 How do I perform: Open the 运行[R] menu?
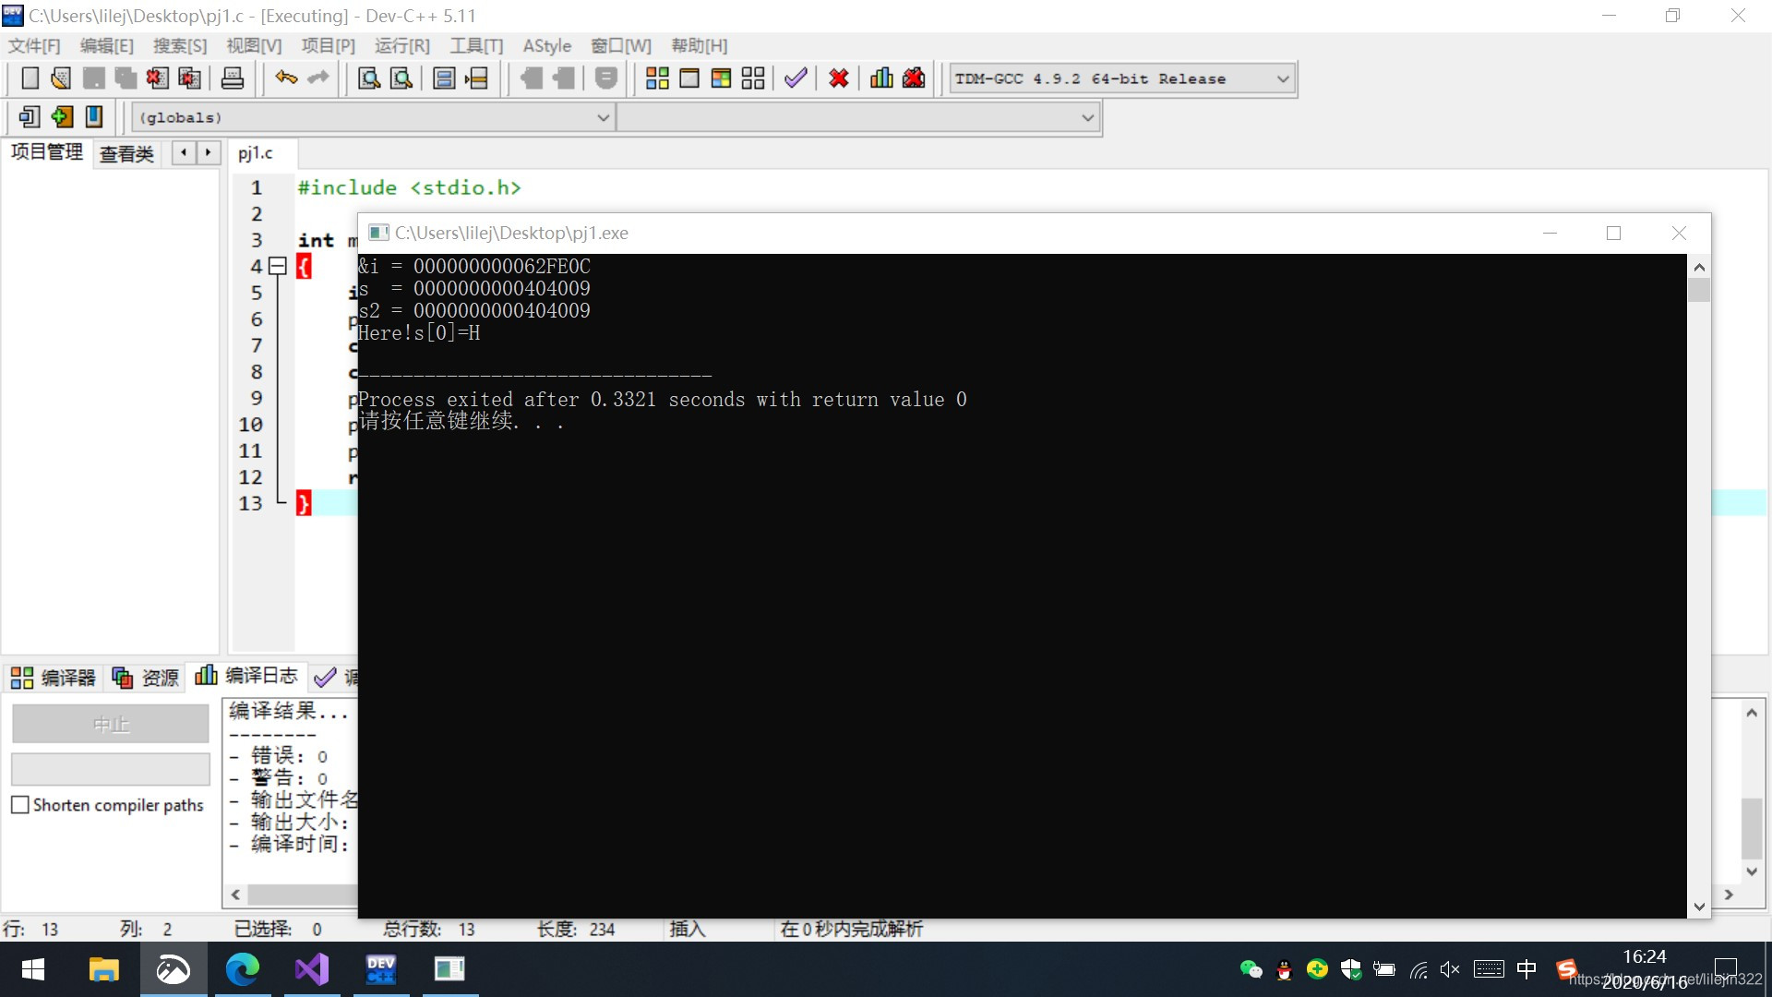[402, 46]
